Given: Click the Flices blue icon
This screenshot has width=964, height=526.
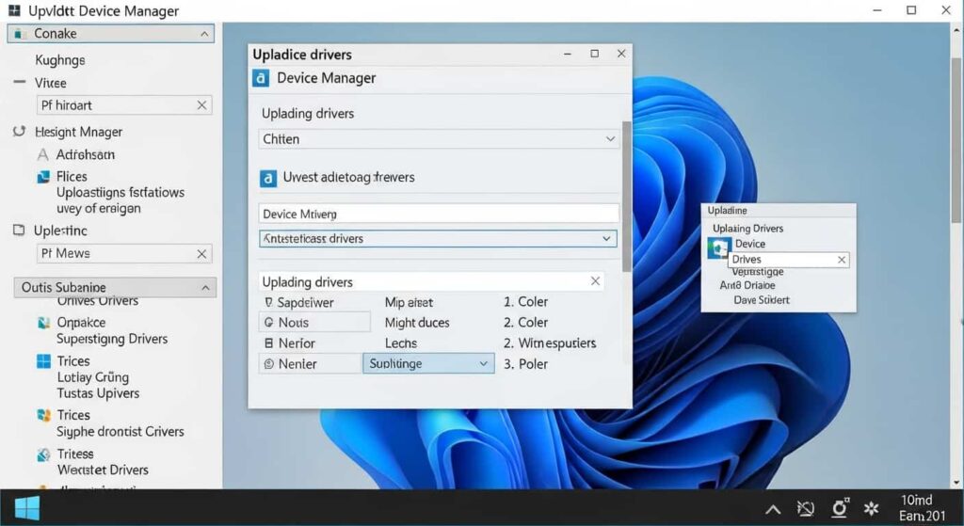Looking at the screenshot, I should pyautogui.click(x=43, y=177).
